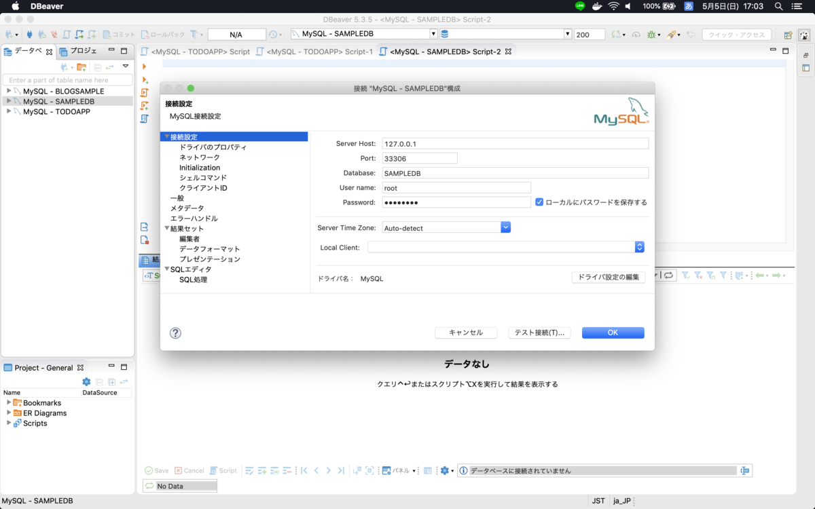Viewport: 815px width, 509px height.
Task: Click the OK button
Action: click(613, 333)
